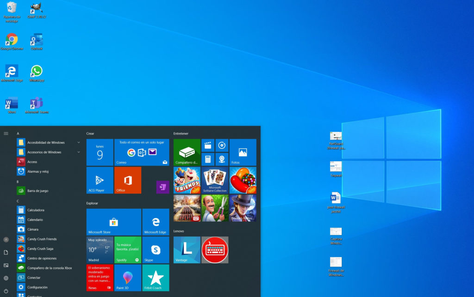Start Skype from its tile
474x297 pixels.
(156, 250)
